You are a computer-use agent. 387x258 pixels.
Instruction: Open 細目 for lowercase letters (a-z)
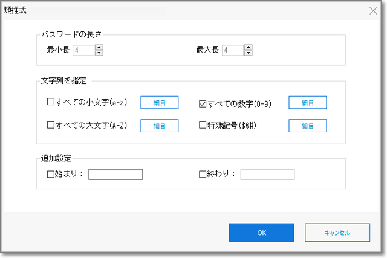[x=160, y=103]
